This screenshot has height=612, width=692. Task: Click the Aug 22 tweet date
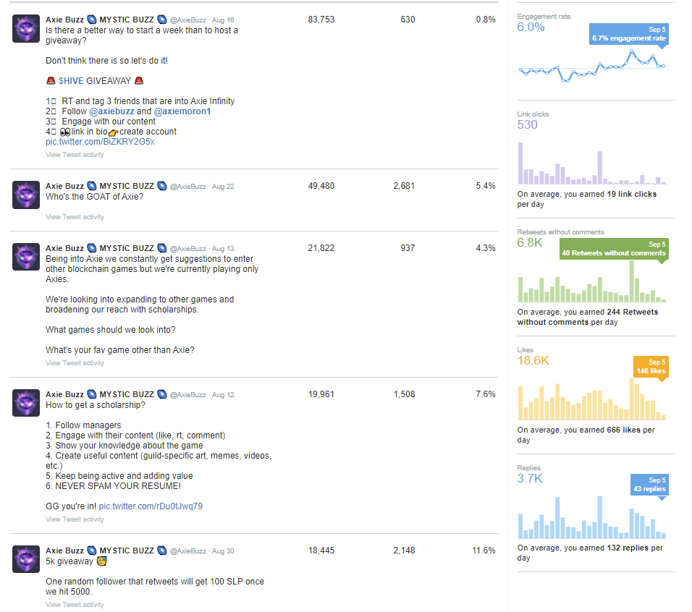click(x=224, y=187)
